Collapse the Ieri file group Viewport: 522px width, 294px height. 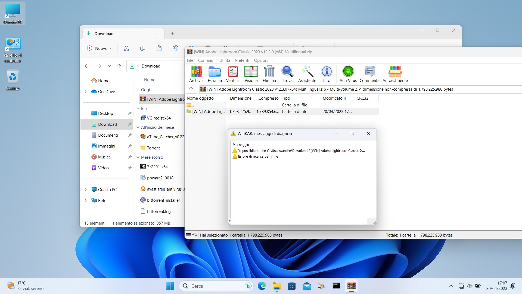tap(138, 108)
